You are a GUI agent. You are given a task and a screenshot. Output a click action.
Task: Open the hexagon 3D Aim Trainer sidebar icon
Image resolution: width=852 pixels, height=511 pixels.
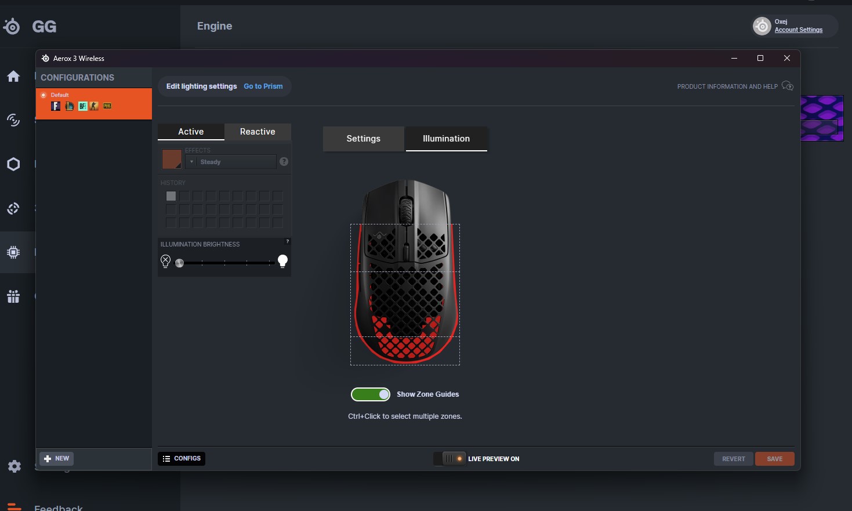[13, 164]
